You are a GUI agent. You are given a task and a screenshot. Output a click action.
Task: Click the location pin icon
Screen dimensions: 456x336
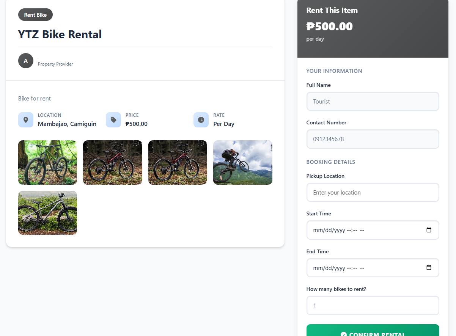click(x=26, y=120)
